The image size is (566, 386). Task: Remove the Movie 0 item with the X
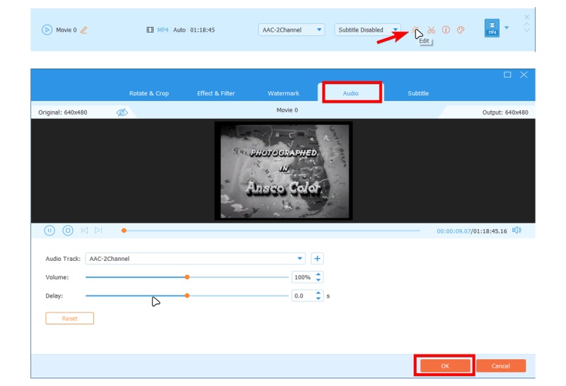(526, 17)
